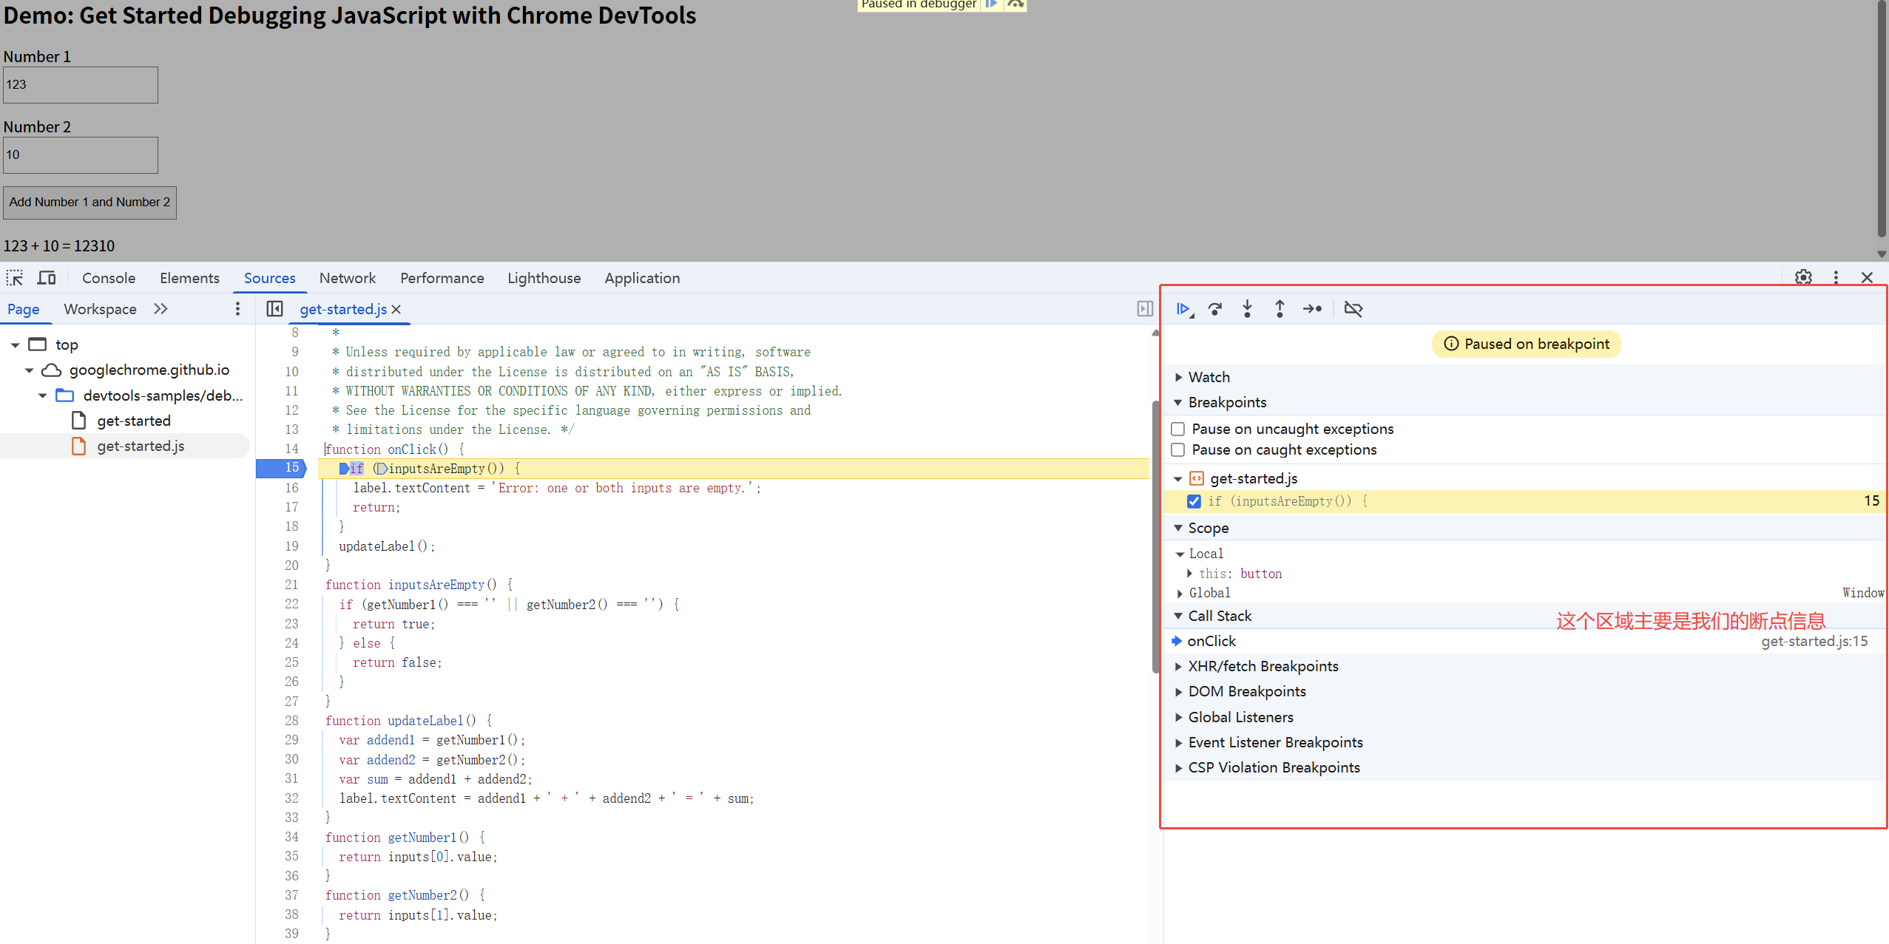Open DevTools settings gear
This screenshot has height=944, width=1889.
tap(1803, 278)
